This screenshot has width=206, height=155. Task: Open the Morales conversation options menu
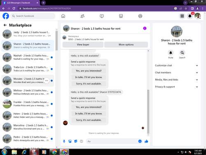(47, 81)
